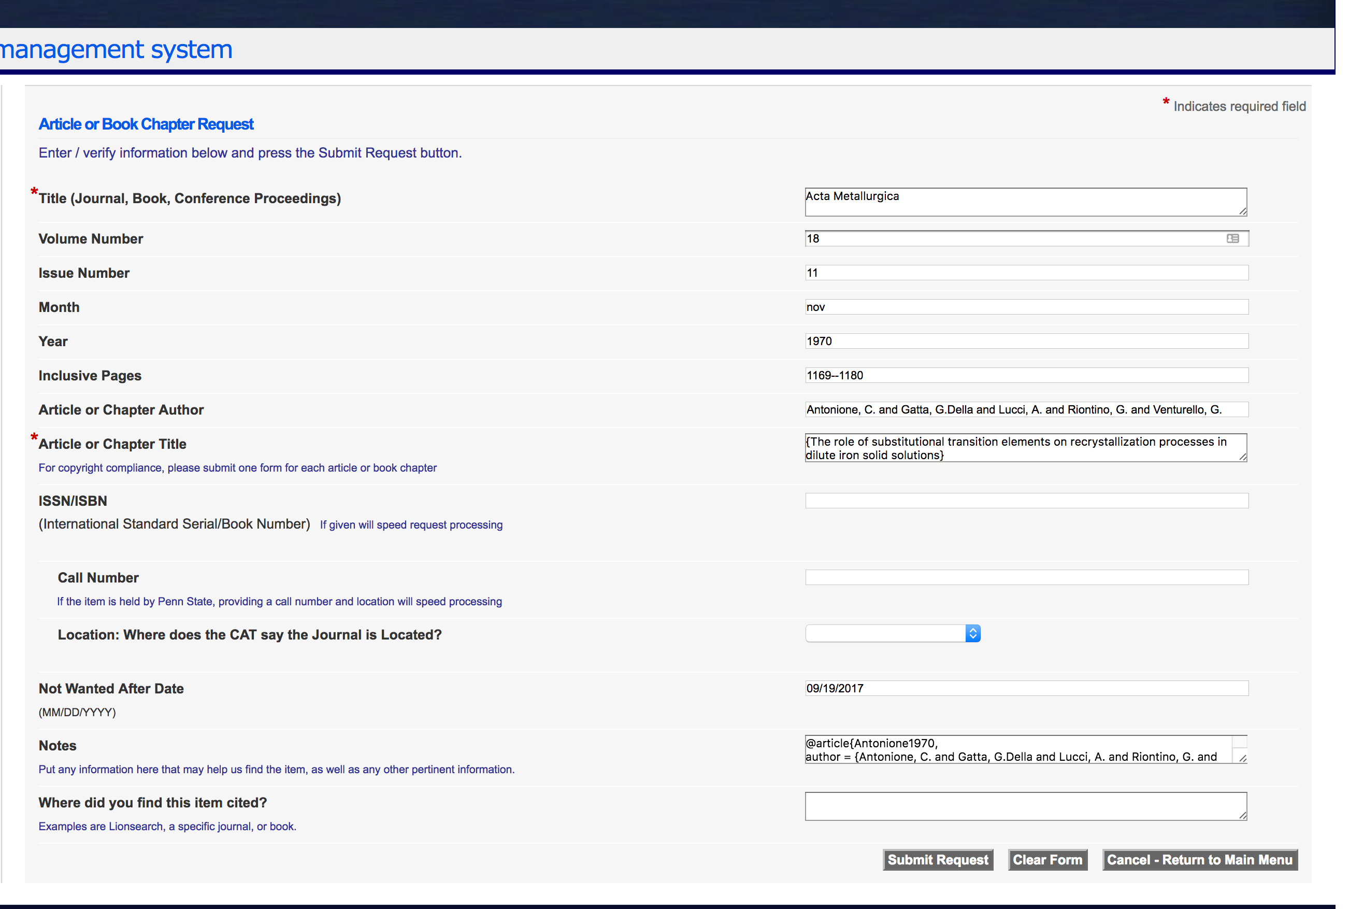This screenshot has height=909, width=1349.
Task: Click the Not Wanted After Date field
Action: click(1026, 688)
